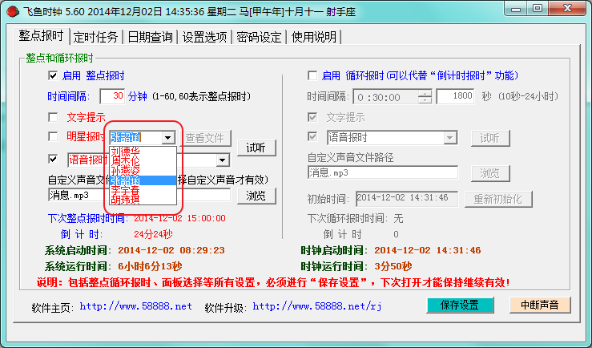Choose 胡玮琪 from the list
592x348 pixels.
tap(143, 199)
